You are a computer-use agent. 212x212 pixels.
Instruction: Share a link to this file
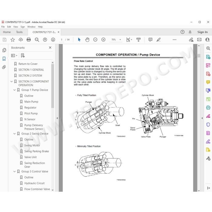[x=191, y=40]
